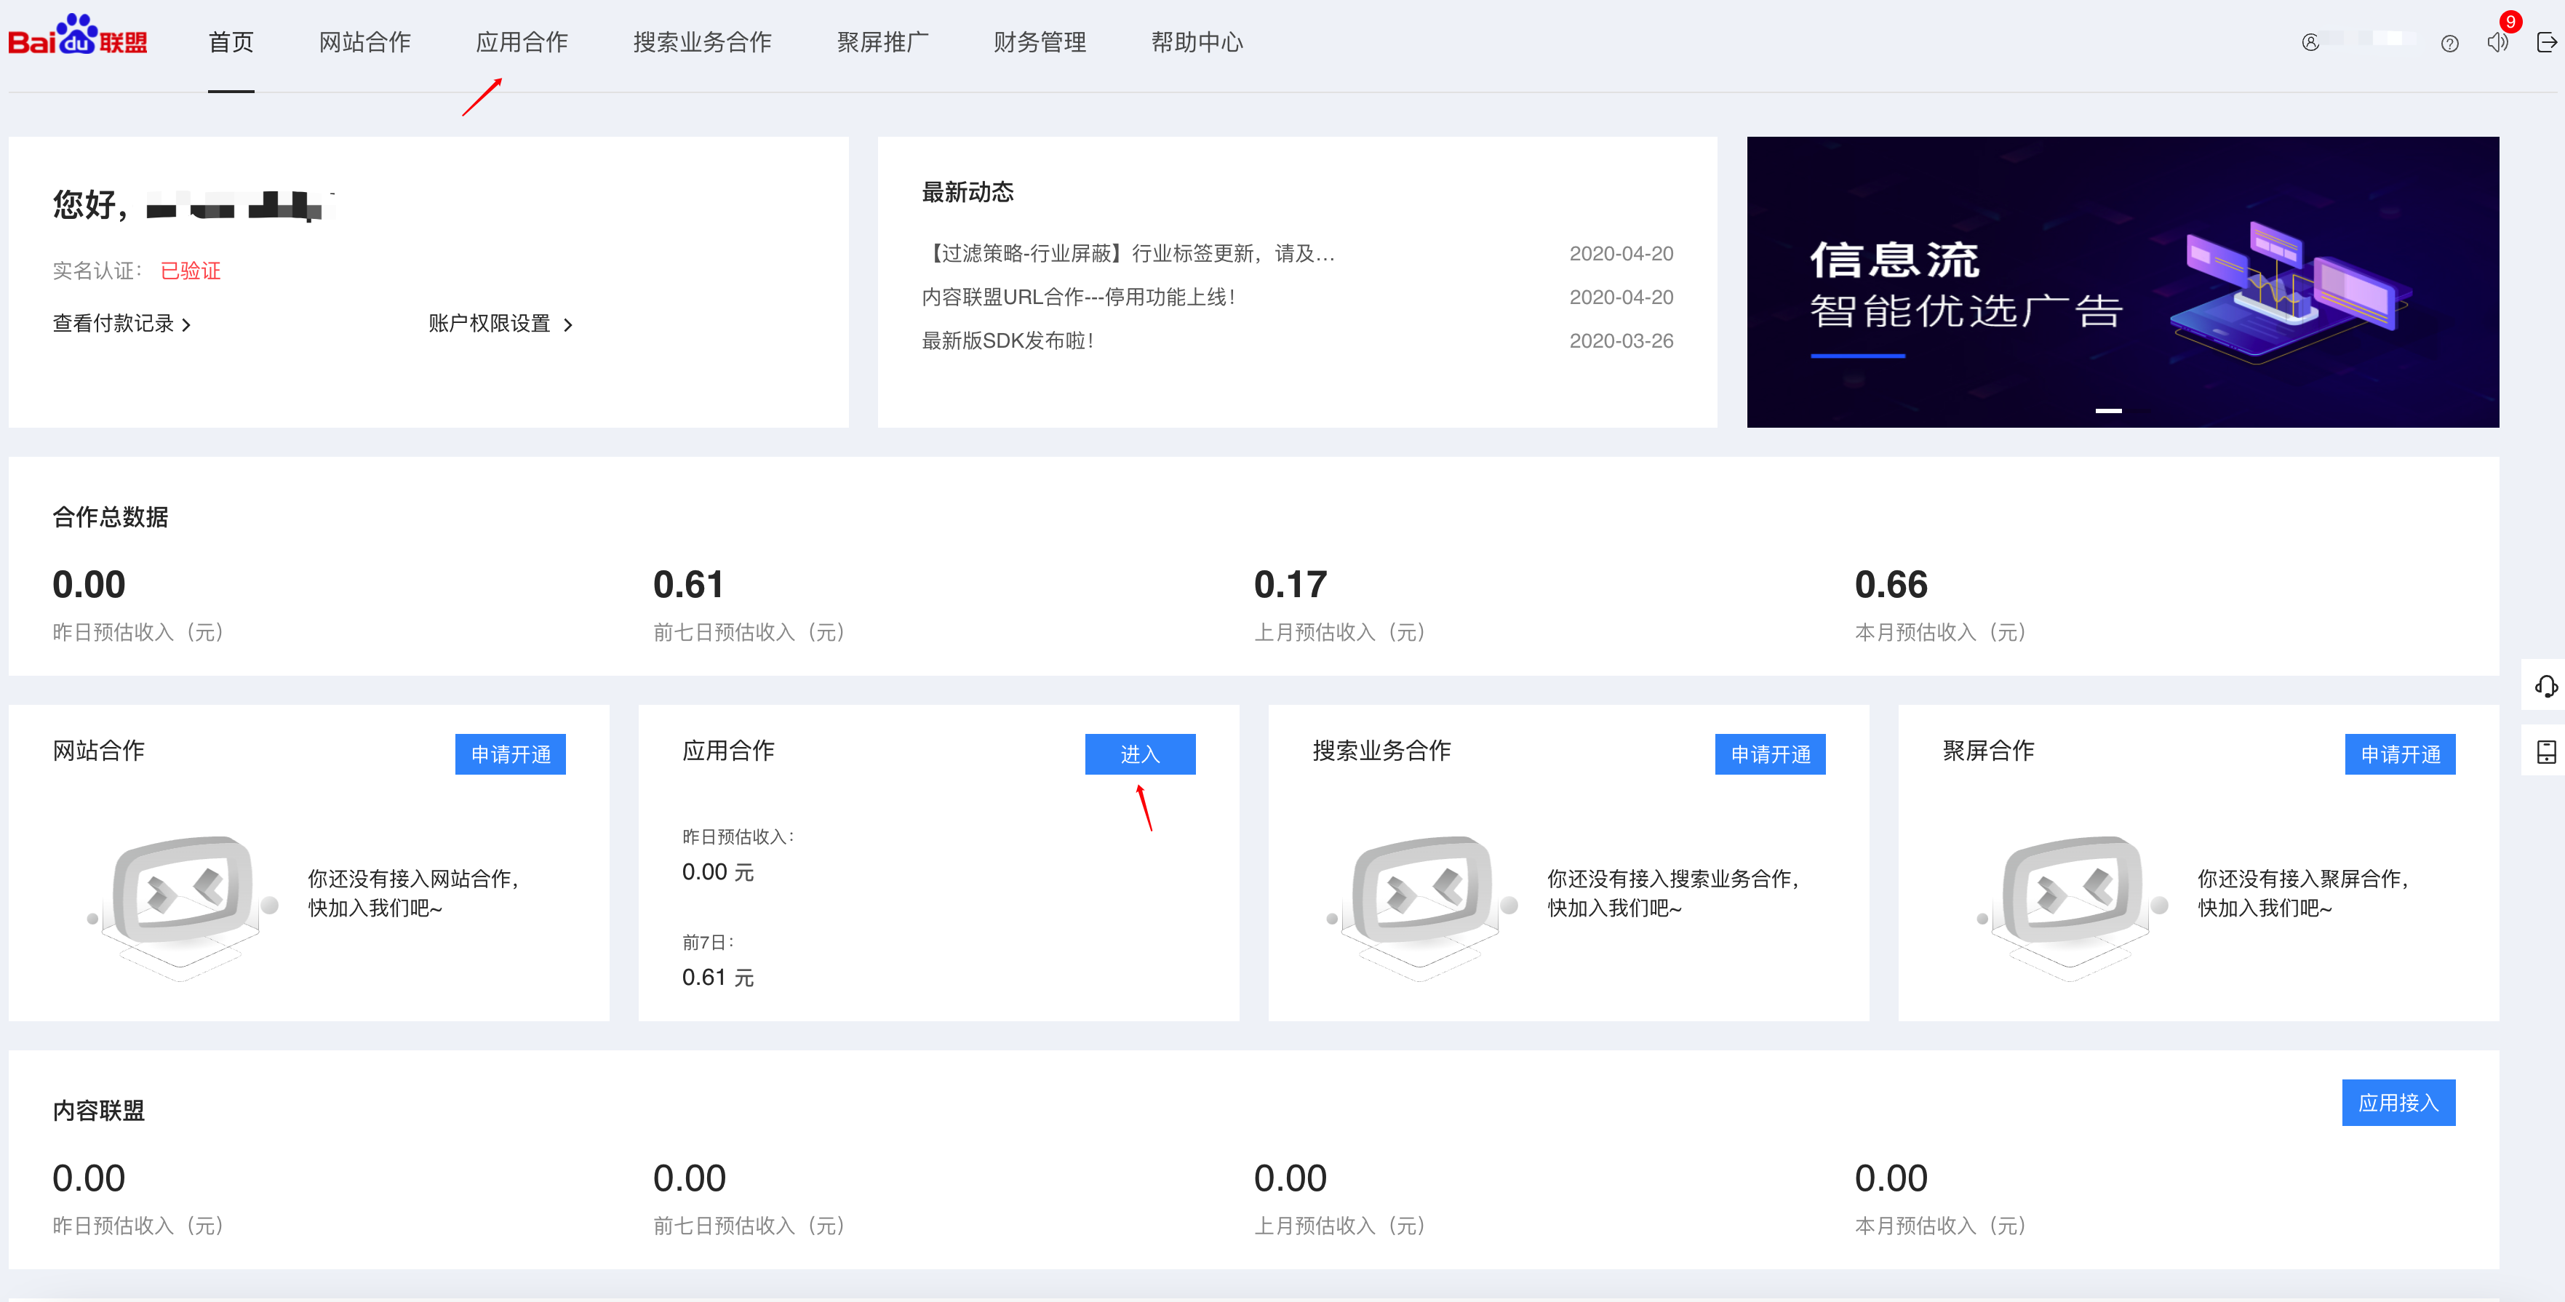Click the 应用合作 card title

[x=728, y=751]
